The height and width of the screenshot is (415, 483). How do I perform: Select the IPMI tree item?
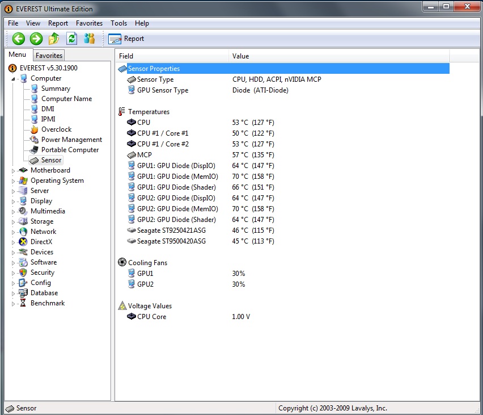click(48, 119)
